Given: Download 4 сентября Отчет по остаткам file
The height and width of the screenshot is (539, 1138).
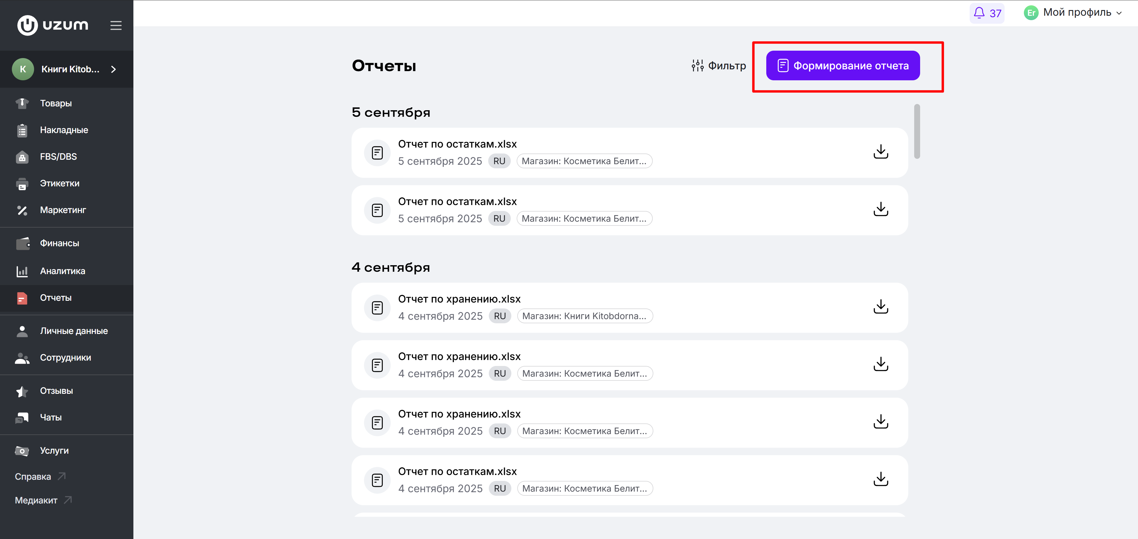Looking at the screenshot, I should click(880, 479).
